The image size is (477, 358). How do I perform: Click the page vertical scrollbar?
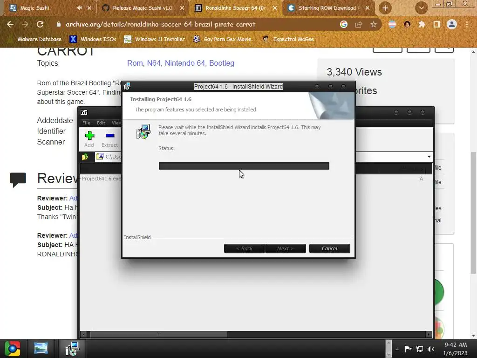(x=473, y=213)
